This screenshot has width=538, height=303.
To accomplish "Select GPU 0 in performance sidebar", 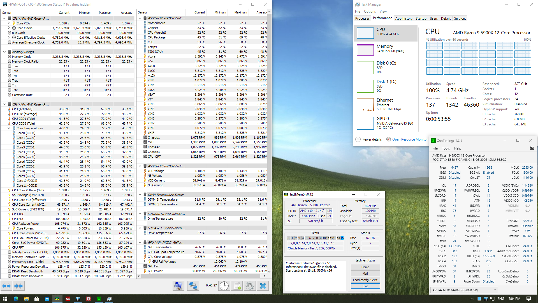I will (386, 123).
